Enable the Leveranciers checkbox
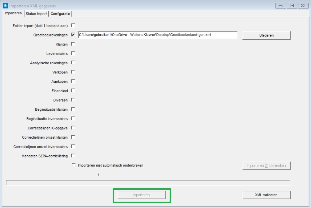 (73, 53)
